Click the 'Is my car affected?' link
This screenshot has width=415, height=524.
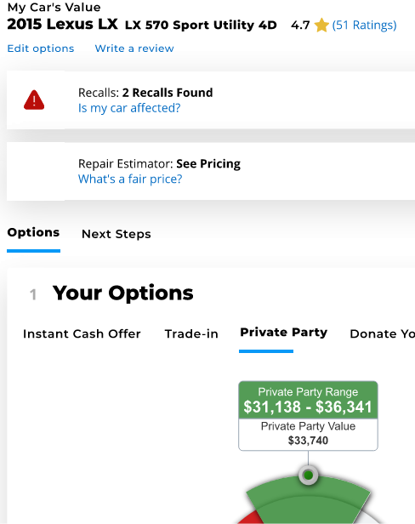(x=129, y=108)
